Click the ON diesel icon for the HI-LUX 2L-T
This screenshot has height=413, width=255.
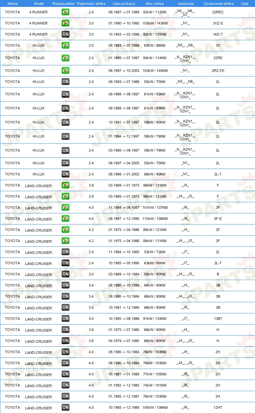[65, 174]
